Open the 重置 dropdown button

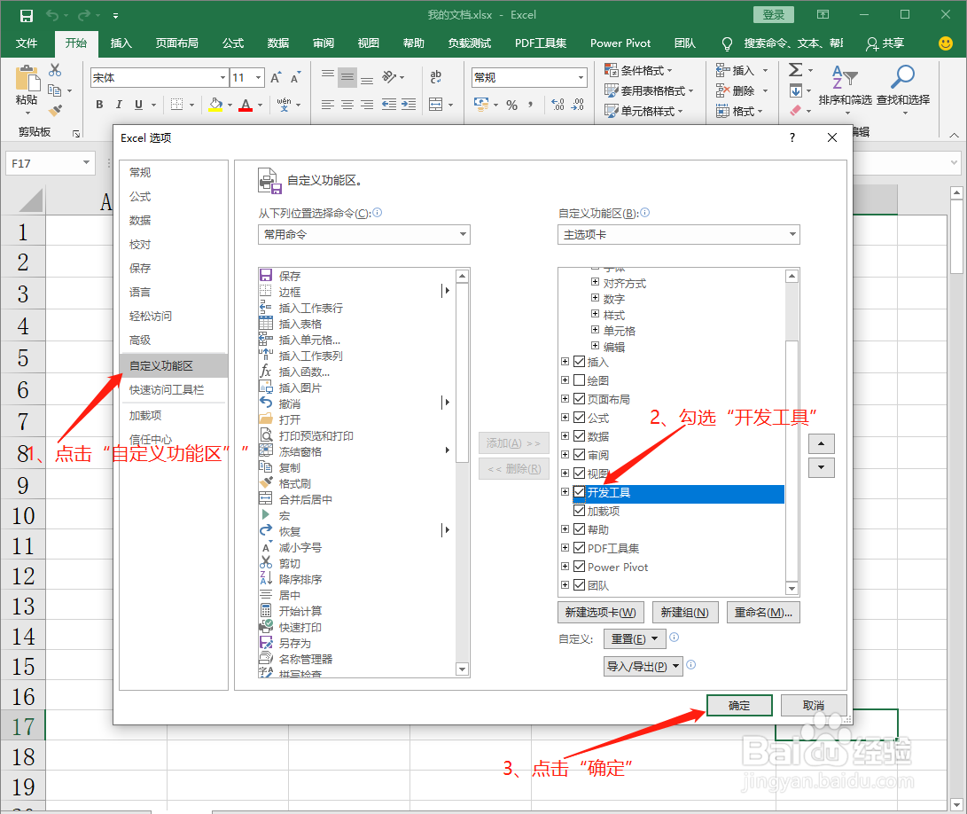pyautogui.click(x=635, y=638)
